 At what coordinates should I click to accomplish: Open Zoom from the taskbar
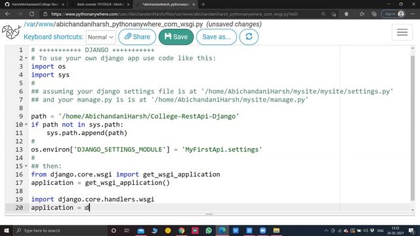pyautogui.click(x=262, y=230)
